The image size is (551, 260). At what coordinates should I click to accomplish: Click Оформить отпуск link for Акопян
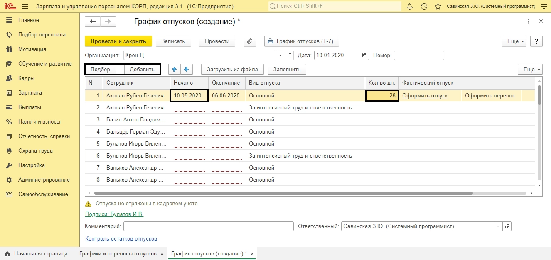[425, 95]
